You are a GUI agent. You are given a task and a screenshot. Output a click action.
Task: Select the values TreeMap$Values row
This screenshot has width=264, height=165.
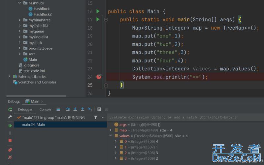coord(185,136)
